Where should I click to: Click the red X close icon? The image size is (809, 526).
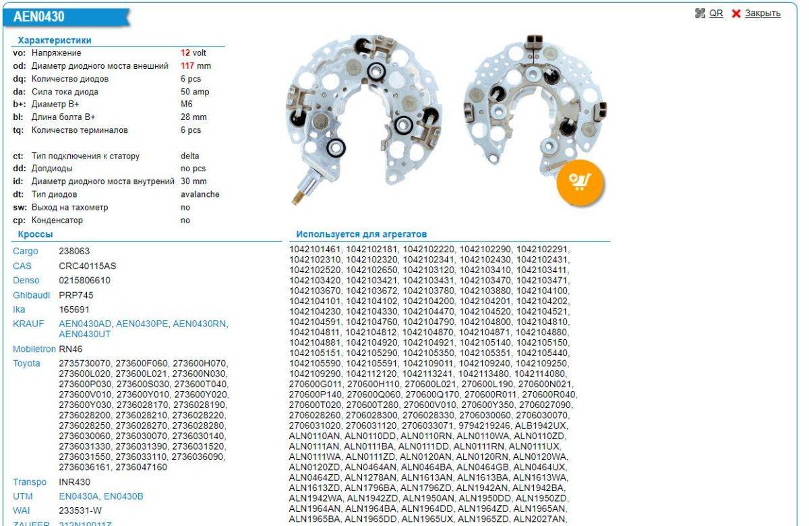click(736, 13)
